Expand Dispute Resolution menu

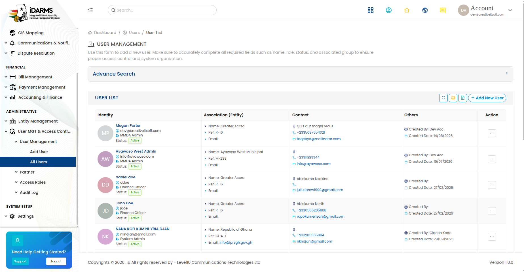[38, 53]
